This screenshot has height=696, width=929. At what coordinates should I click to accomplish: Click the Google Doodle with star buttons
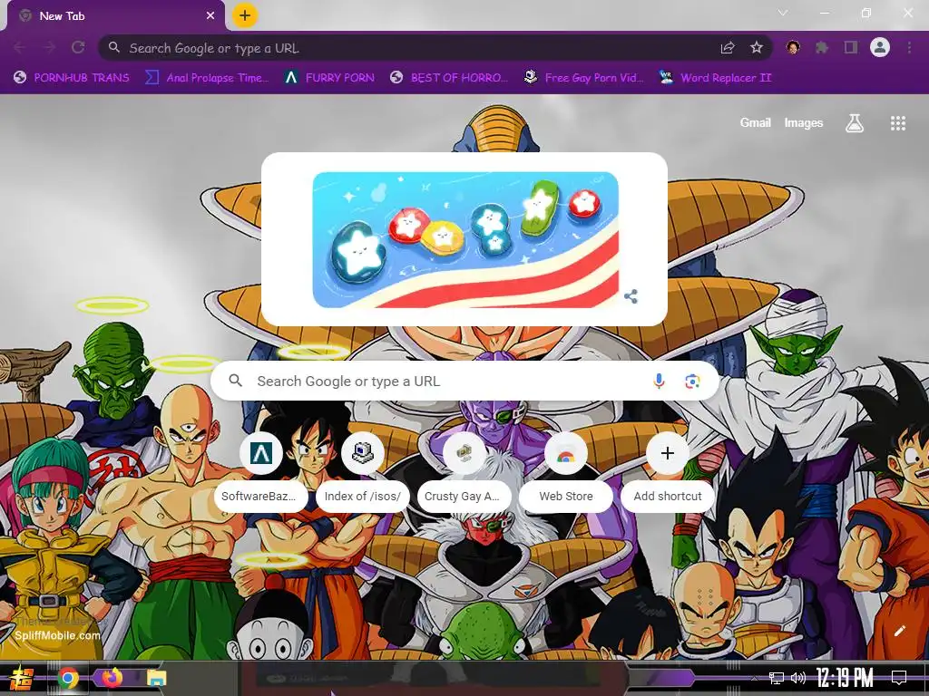point(465,239)
